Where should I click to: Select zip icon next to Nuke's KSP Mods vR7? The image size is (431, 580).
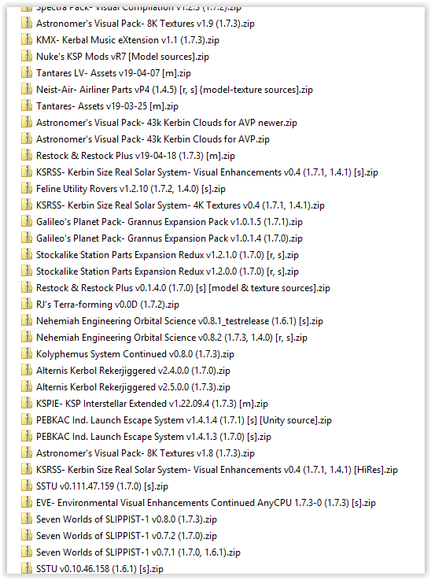27,56
